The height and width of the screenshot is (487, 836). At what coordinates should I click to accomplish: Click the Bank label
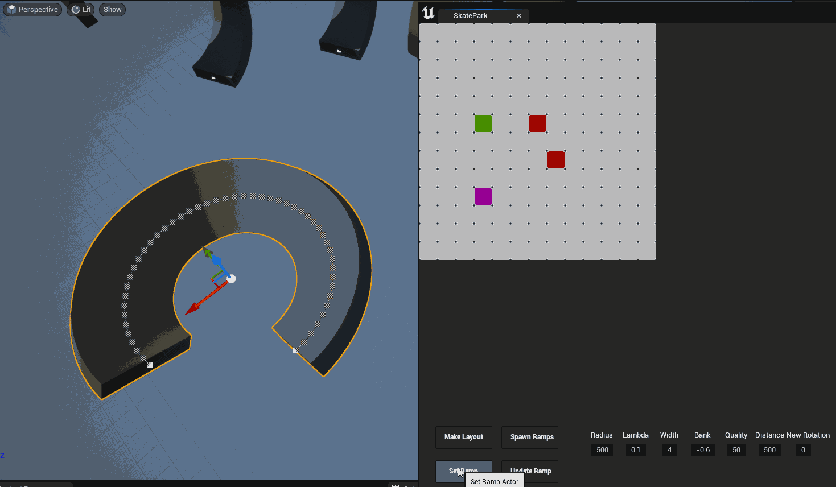click(702, 435)
